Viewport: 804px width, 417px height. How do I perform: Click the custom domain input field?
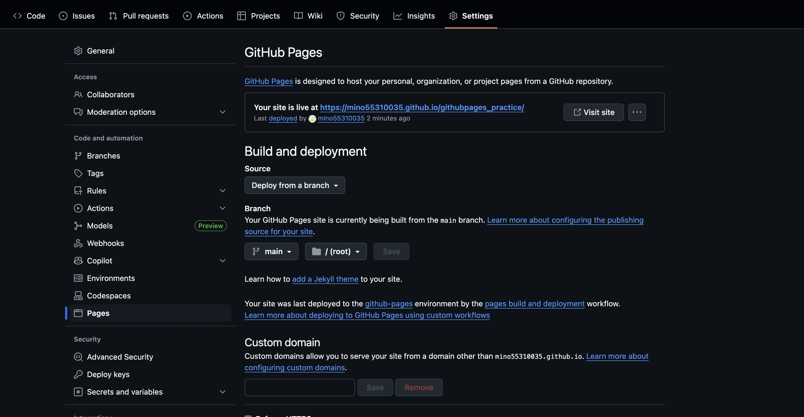click(x=299, y=387)
